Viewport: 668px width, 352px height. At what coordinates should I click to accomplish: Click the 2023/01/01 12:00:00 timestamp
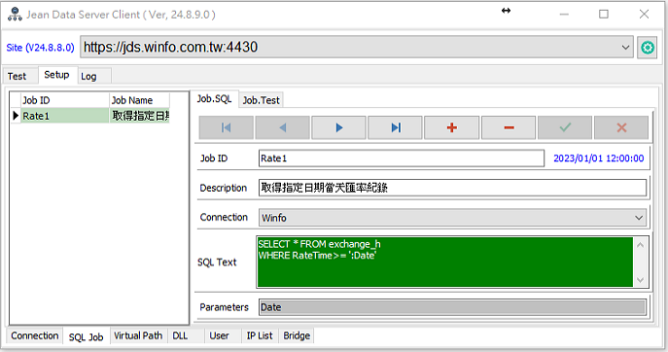tap(599, 158)
